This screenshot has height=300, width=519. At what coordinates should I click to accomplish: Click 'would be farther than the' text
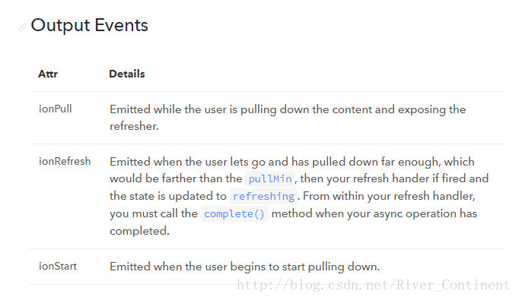176,178
